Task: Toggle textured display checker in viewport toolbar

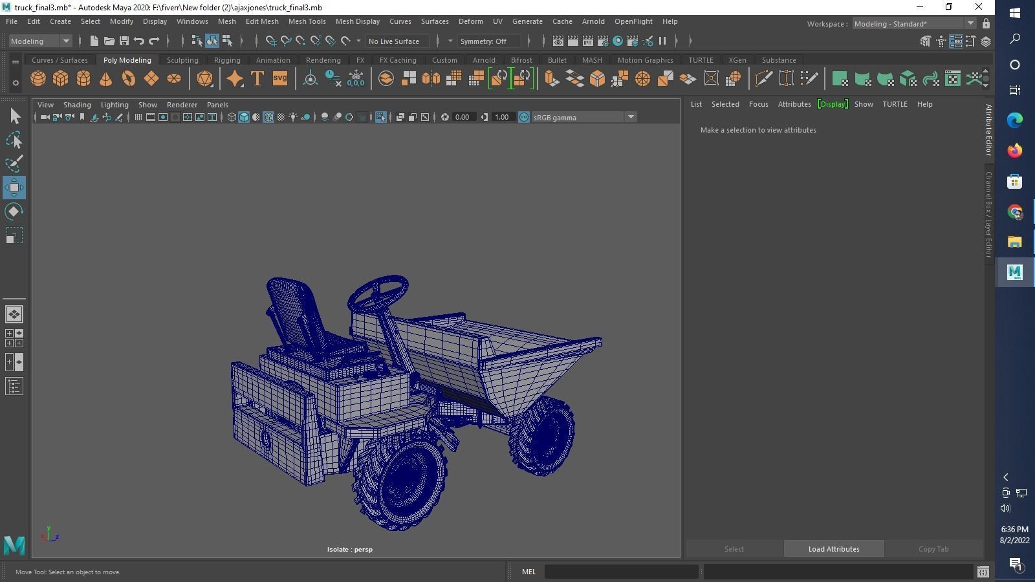Action: tap(281, 117)
